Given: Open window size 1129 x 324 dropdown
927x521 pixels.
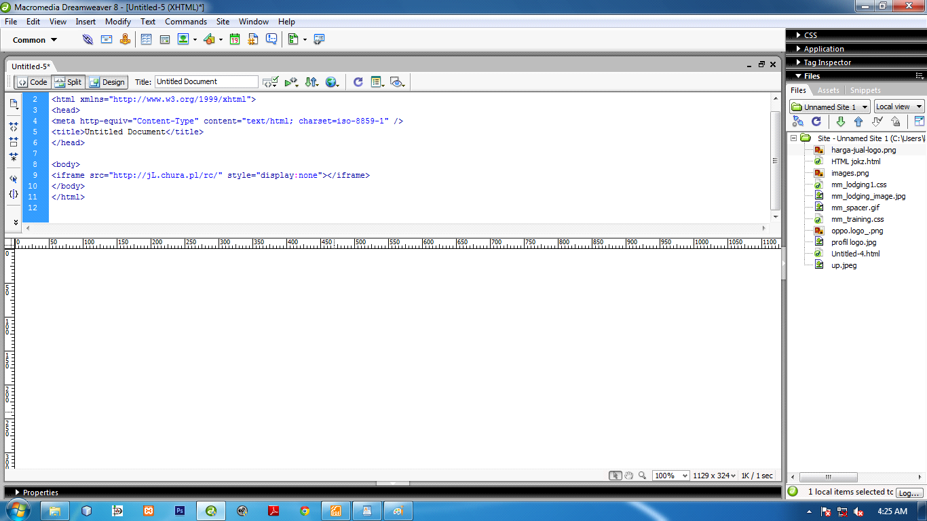Looking at the screenshot, I should 714,476.
